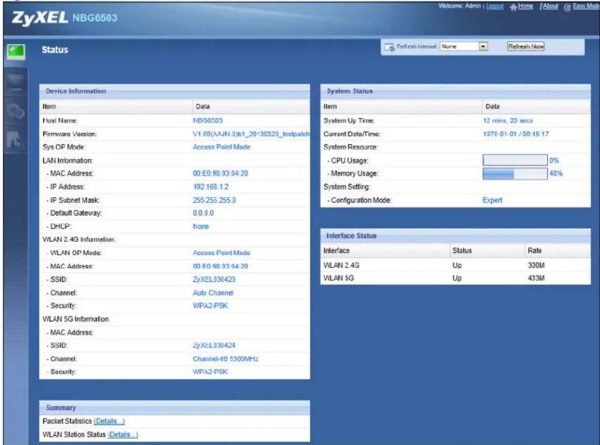Click current date/time 1970-01-01 value

[516, 134]
